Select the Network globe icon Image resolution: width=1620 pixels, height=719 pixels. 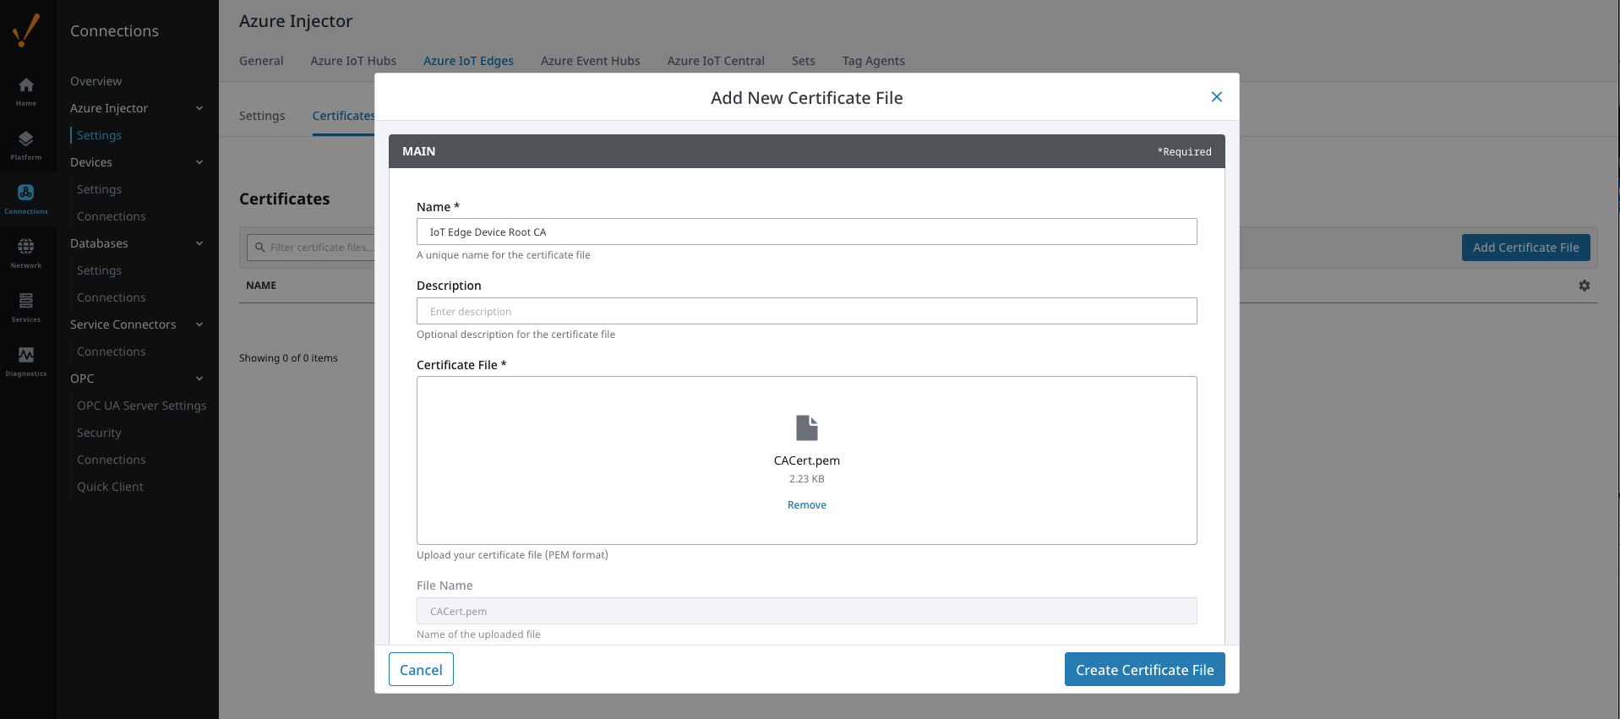tap(26, 251)
